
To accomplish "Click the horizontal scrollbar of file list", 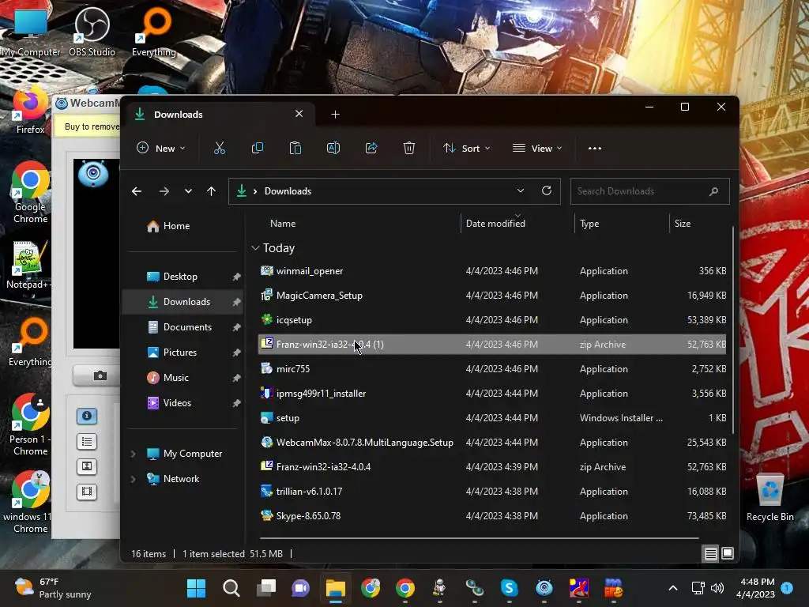I will click(x=480, y=538).
